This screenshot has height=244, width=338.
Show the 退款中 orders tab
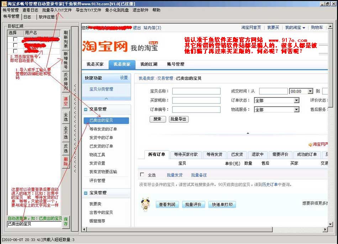(x=258, y=155)
